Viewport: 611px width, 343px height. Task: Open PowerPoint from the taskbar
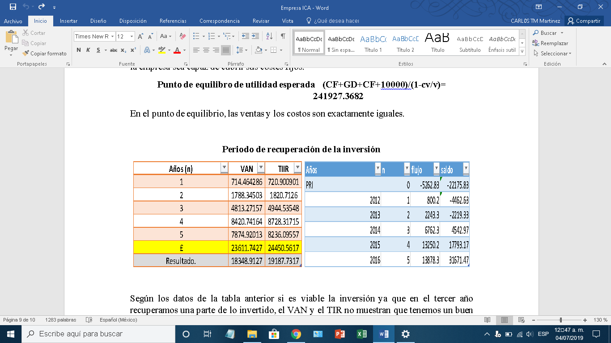pos(339,334)
